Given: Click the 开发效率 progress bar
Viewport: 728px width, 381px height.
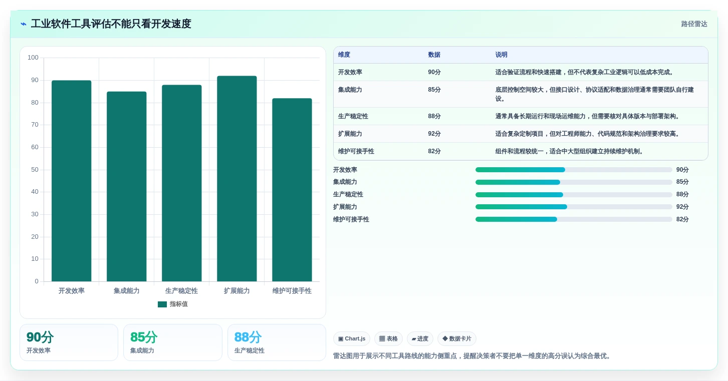Looking at the screenshot, I should tap(574, 170).
